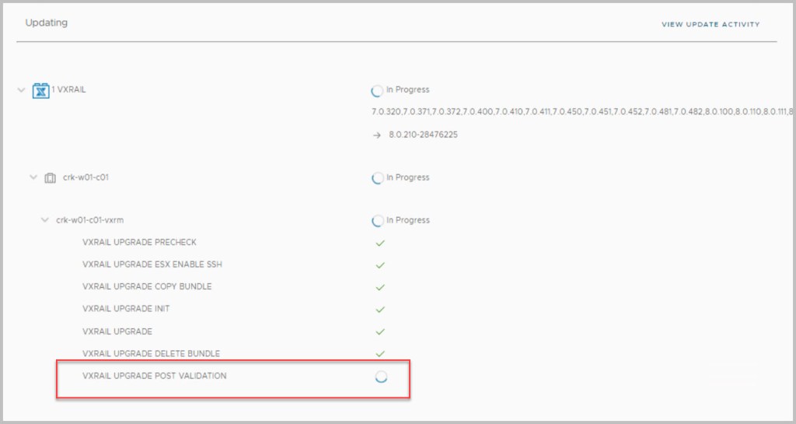
Task: Click the spinner on the crk-w01-c01-vxrm row
Action: click(377, 221)
